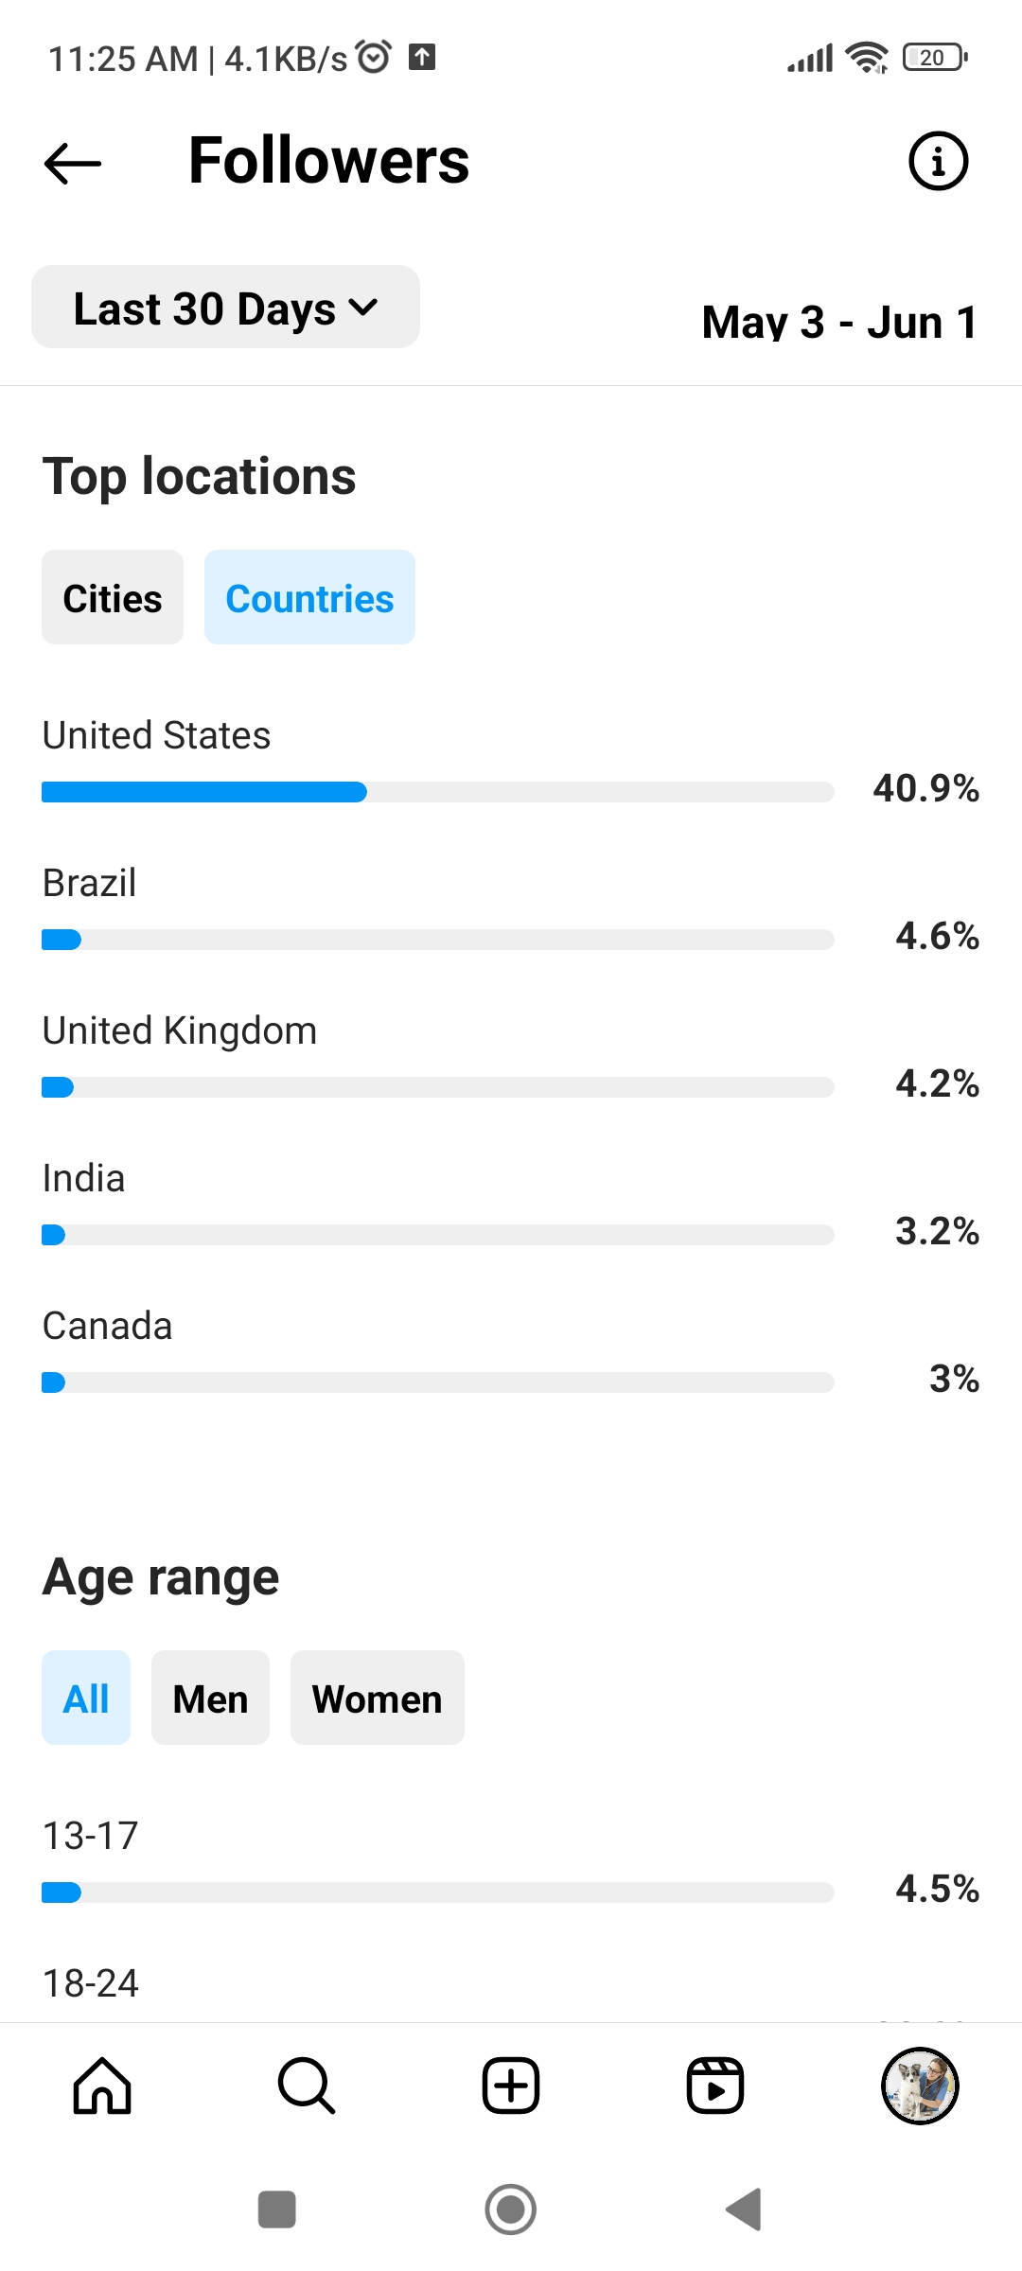Go to the Home feed icon
Viewport: 1022px width, 2271px height.
102,2086
